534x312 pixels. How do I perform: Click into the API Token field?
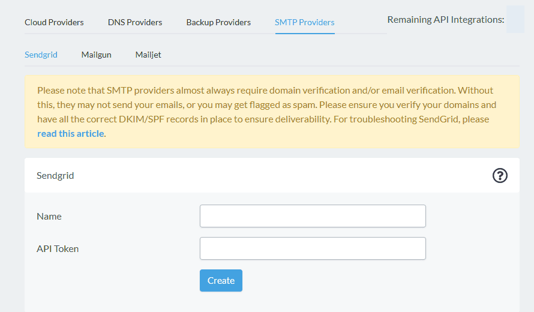click(313, 248)
